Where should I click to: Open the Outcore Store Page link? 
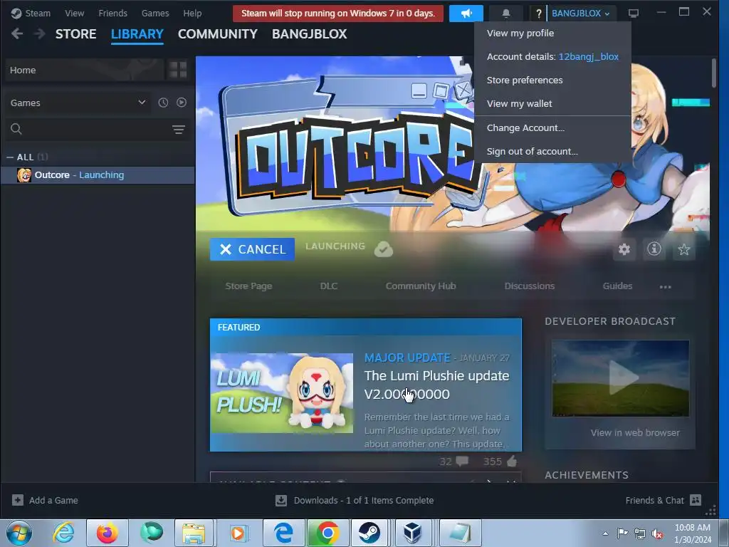[248, 286]
